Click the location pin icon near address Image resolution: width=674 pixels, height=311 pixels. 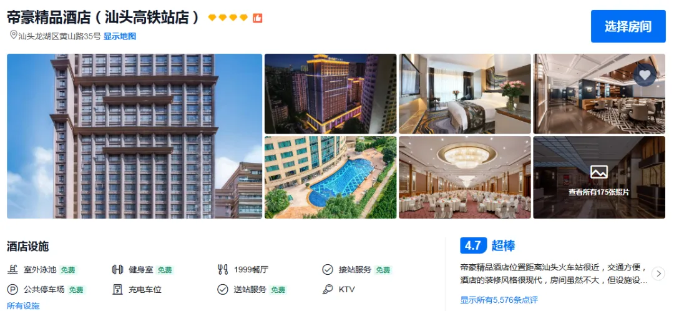pos(13,35)
